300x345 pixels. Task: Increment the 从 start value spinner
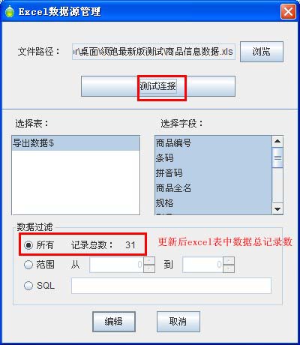(x=149, y=261)
